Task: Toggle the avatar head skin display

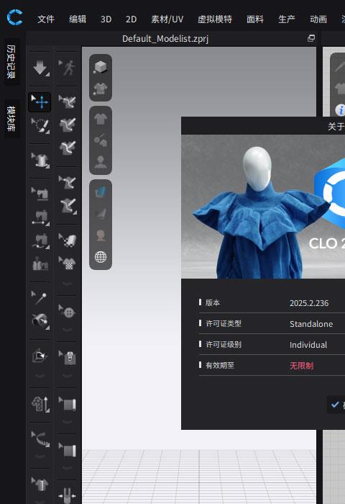Action: point(101,235)
